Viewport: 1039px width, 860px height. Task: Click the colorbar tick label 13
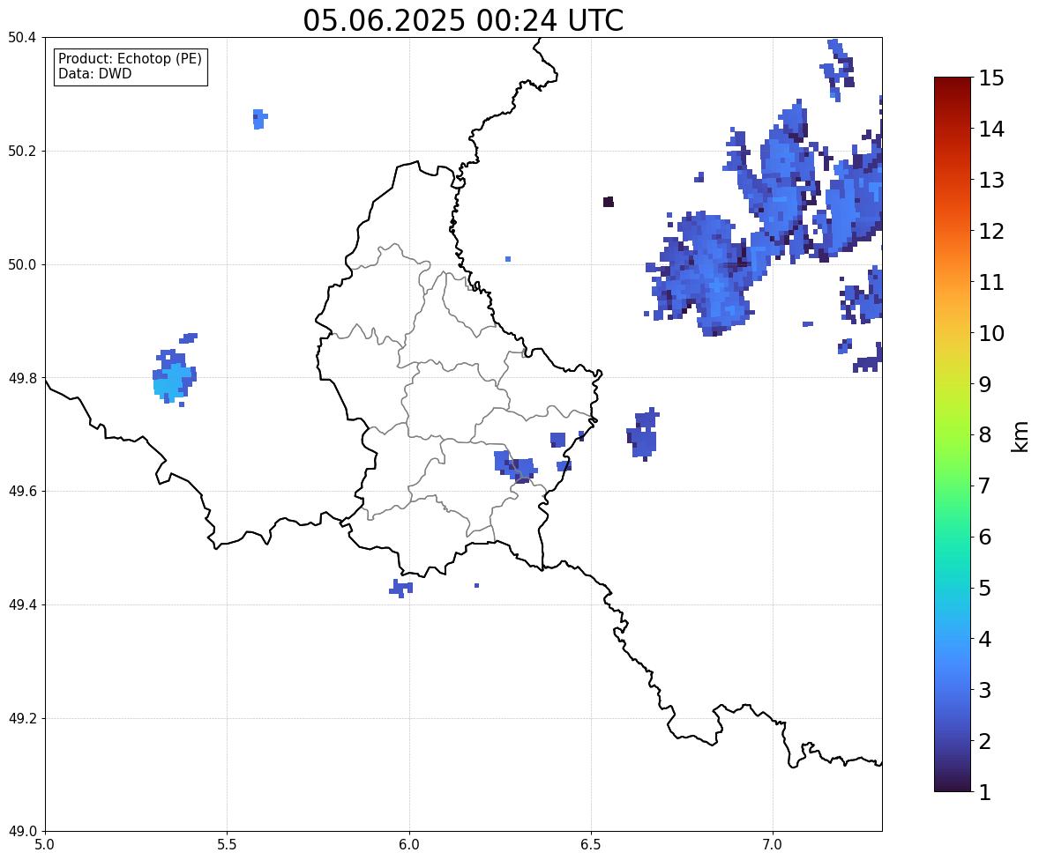tap(991, 180)
